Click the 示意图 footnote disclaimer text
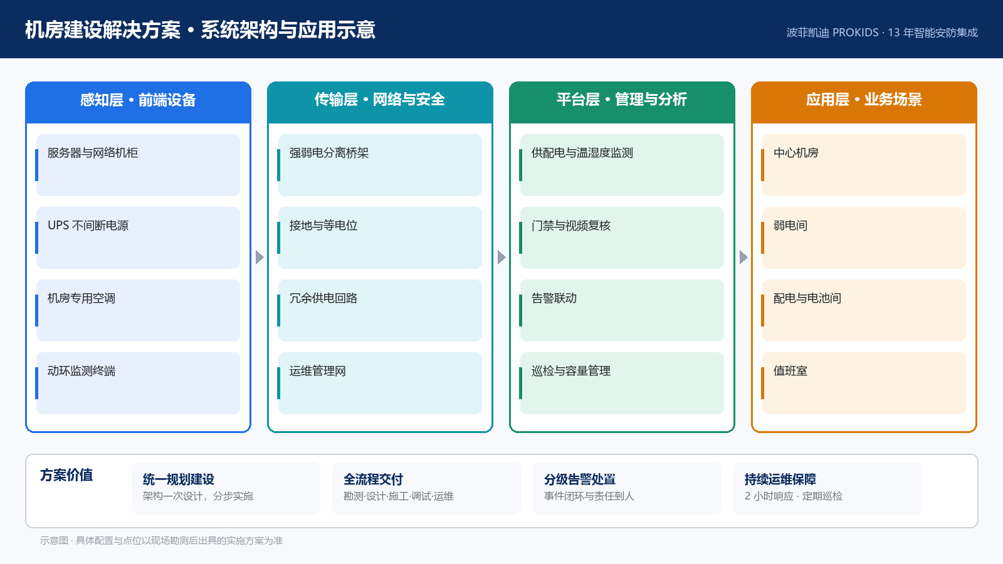Viewport: 1003px width, 564px height. (x=161, y=540)
